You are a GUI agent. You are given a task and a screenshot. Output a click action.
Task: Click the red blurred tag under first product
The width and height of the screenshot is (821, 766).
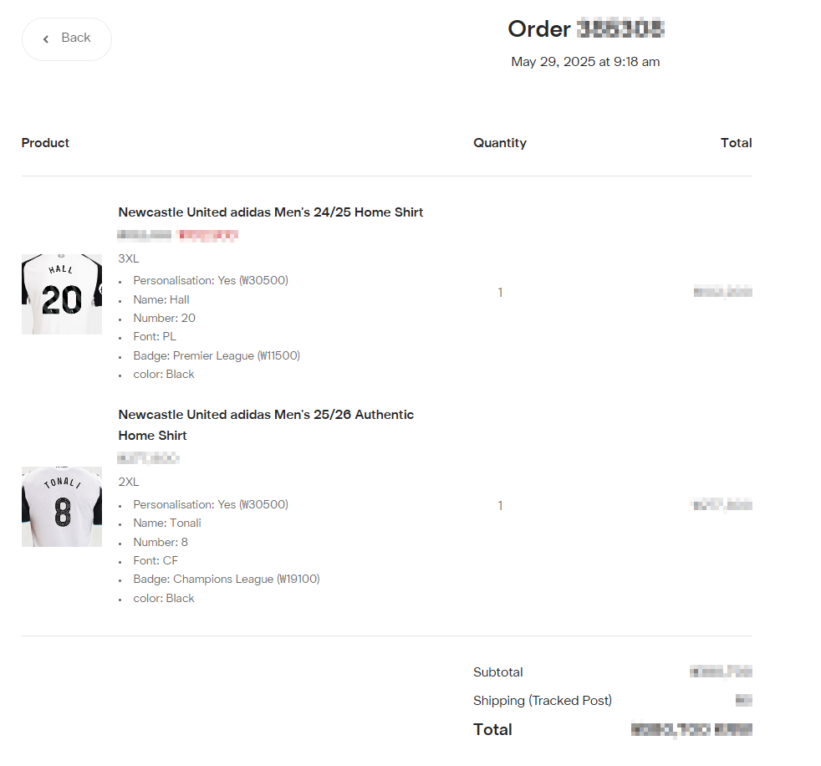207,235
